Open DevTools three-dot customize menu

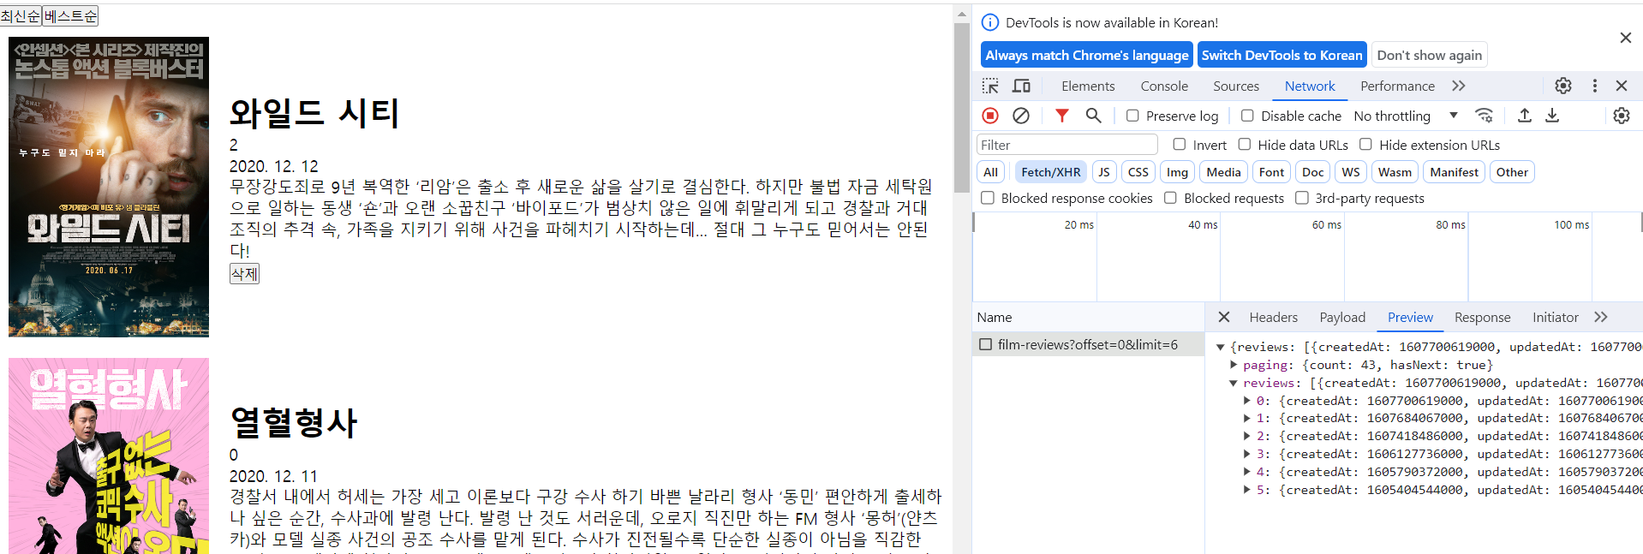tap(1594, 86)
